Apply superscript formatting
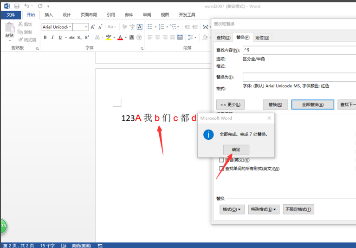This screenshot has width=356, height=248. tap(87, 37)
